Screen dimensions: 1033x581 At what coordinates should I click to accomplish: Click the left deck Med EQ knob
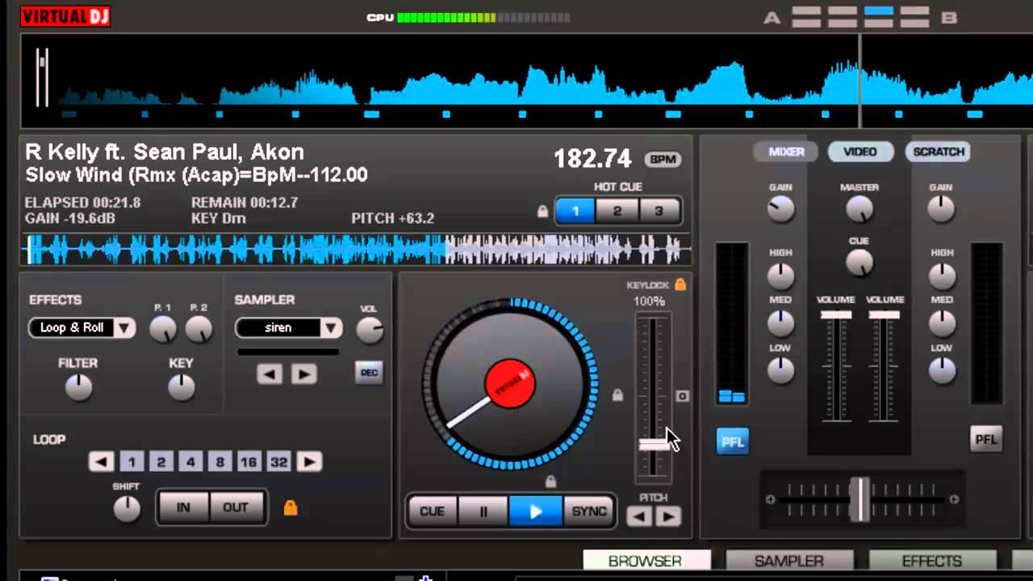point(780,324)
